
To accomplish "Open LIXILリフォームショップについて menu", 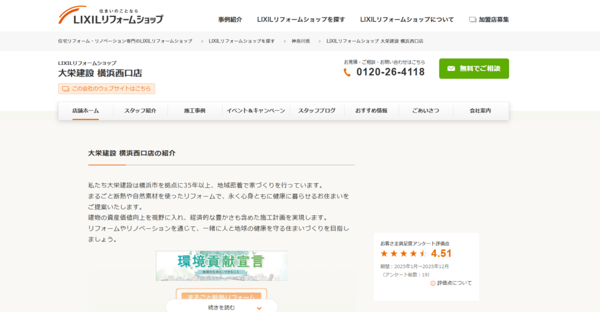I will tap(407, 19).
